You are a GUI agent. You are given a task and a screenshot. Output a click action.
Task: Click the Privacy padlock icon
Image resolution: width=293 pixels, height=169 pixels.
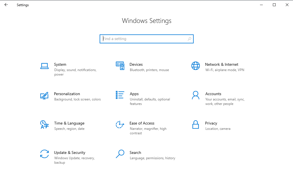pyautogui.click(x=195, y=125)
